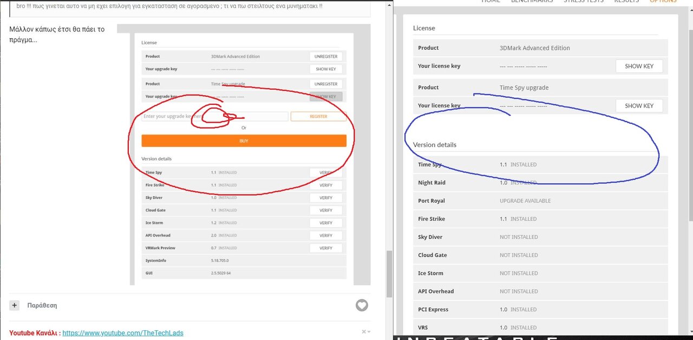The image size is (693, 340).
Task: Click VERIFY for API Overhead in embedded screenshot
Action: (326, 235)
